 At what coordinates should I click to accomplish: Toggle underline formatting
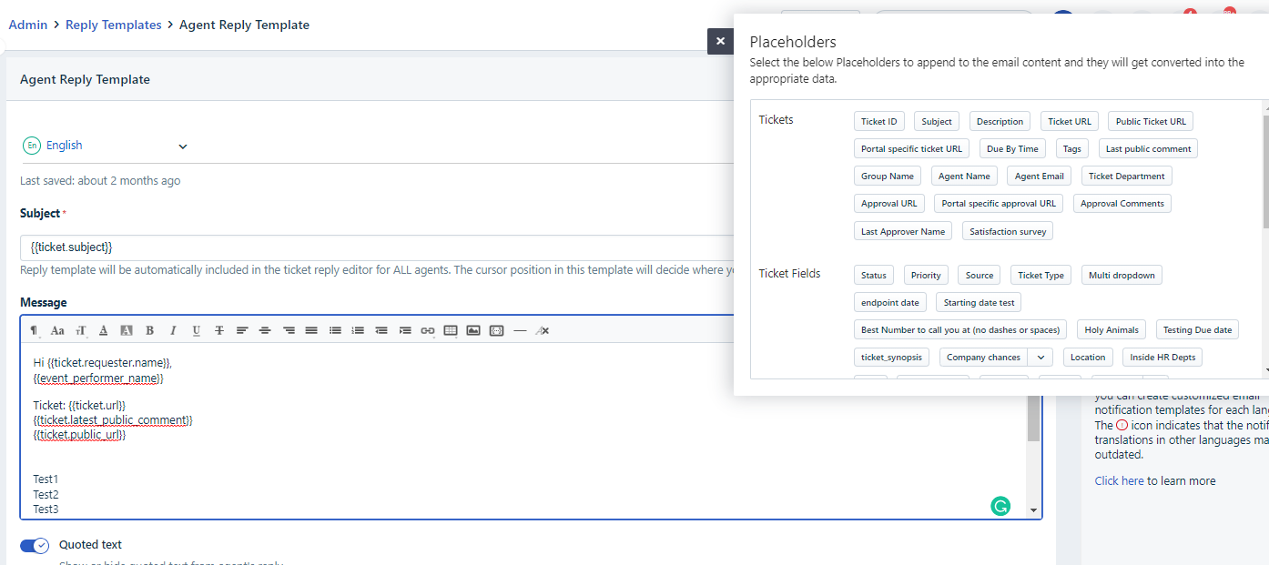point(196,330)
